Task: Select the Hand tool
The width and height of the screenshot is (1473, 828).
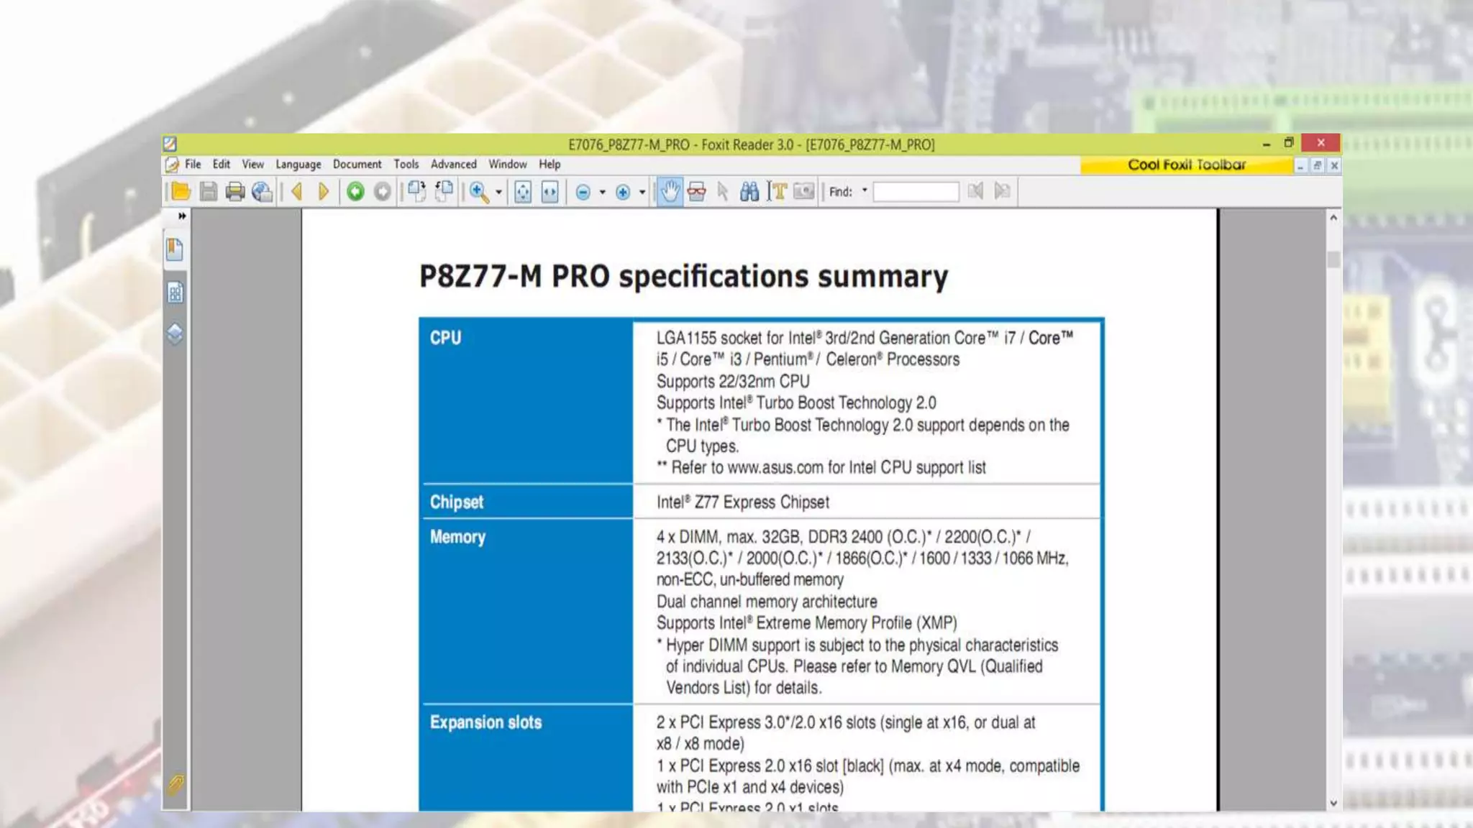Action: pos(670,192)
